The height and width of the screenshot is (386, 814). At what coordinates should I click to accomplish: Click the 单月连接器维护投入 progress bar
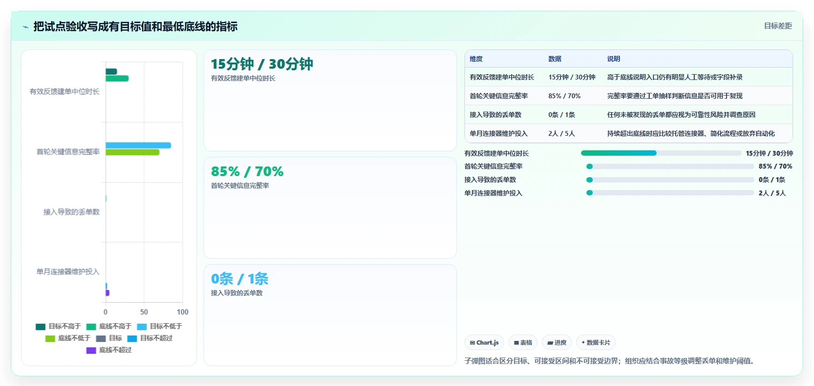coord(670,193)
